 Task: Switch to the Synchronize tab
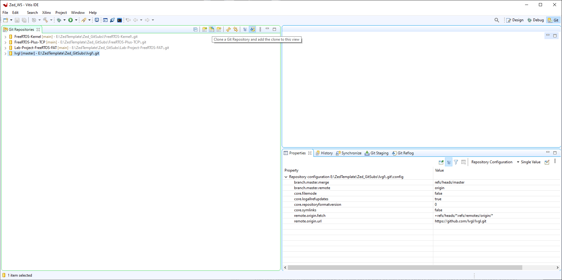tap(349, 153)
